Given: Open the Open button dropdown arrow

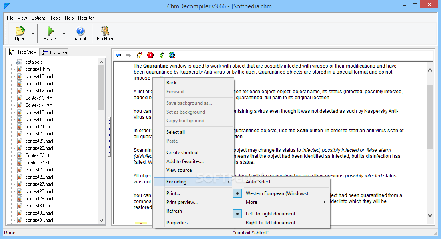Looking at the screenshot, I should pos(34,34).
